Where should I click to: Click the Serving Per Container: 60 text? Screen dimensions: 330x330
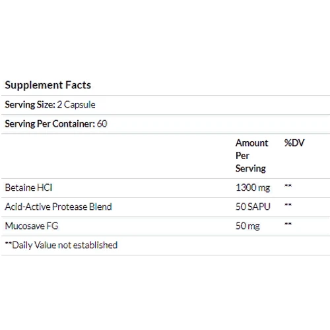(56, 124)
